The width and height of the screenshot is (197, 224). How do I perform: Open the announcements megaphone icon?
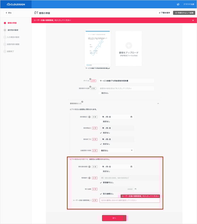coord(178,4)
